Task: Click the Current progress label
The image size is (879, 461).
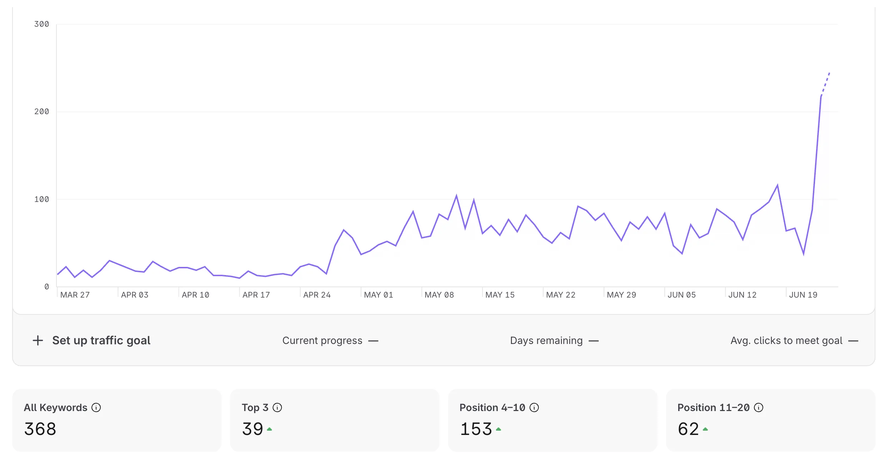Action: click(322, 341)
